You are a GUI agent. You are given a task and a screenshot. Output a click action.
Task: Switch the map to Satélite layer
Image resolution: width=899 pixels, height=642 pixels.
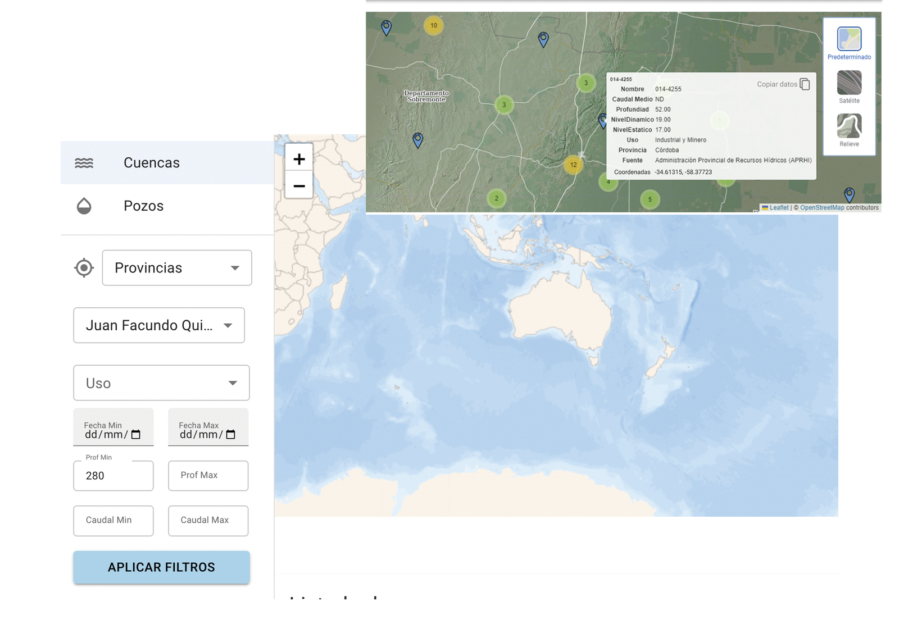[849, 83]
